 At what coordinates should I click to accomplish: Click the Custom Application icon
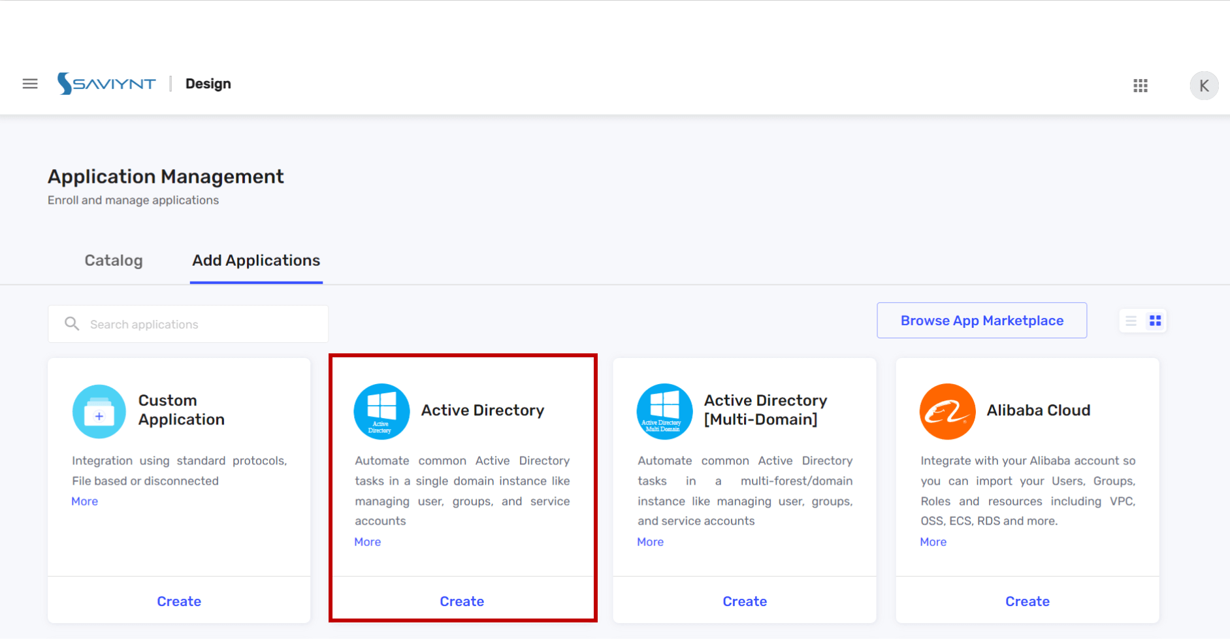(x=99, y=411)
